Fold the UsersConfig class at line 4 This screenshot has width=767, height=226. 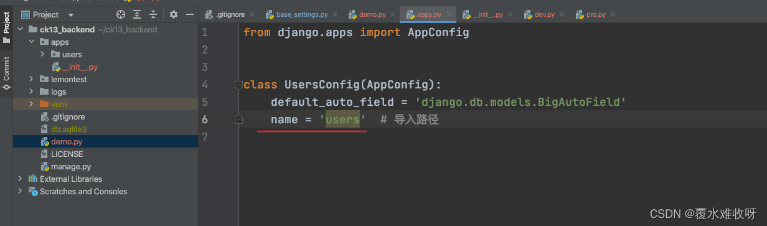[238, 84]
